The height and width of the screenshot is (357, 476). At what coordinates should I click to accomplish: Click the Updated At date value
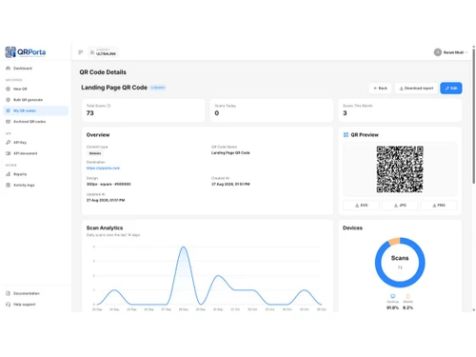pos(106,200)
